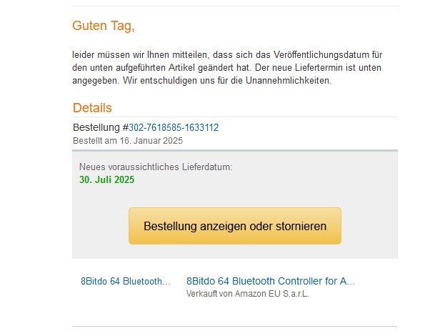
Task: Click the Bestellung anzeigen oder stornieren button
Action: click(235, 226)
